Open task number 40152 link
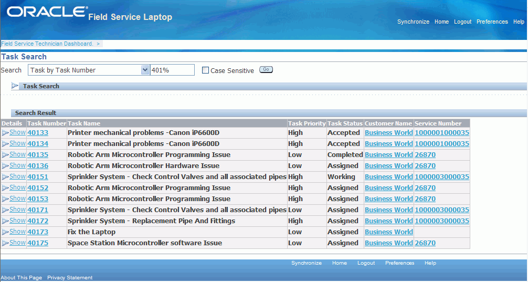The height and width of the screenshot is (282, 528). (38, 188)
